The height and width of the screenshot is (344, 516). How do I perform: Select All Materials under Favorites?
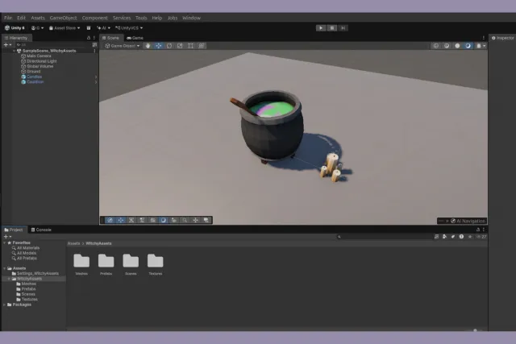point(28,248)
